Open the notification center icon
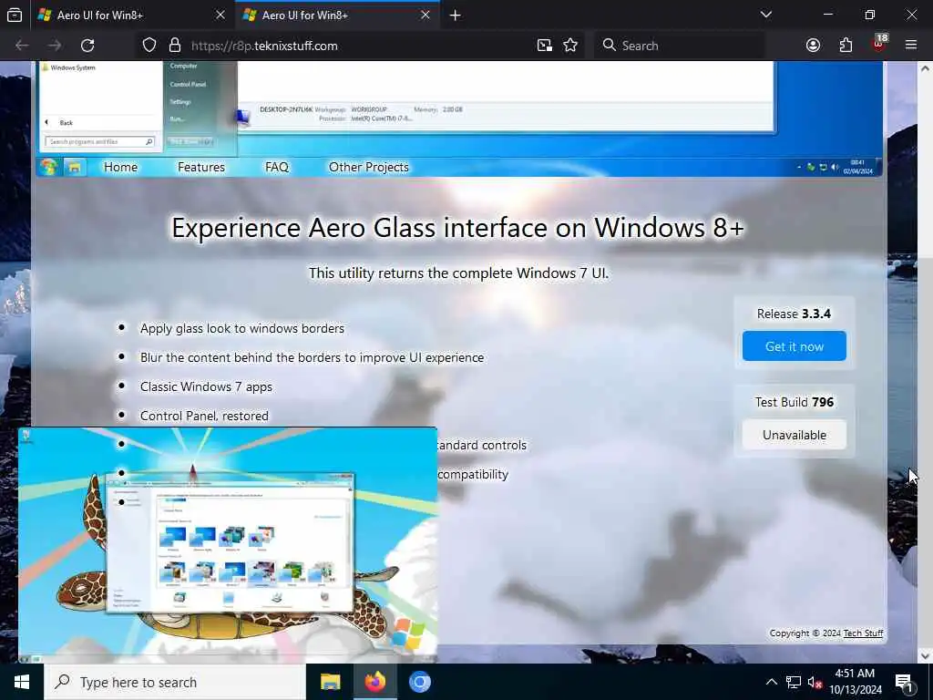Image resolution: width=933 pixels, height=700 pixels. click(904, 683)
